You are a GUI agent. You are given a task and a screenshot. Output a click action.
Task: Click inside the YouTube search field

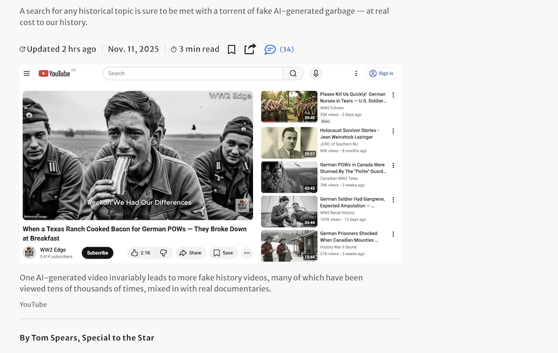[x=192, y=73]
